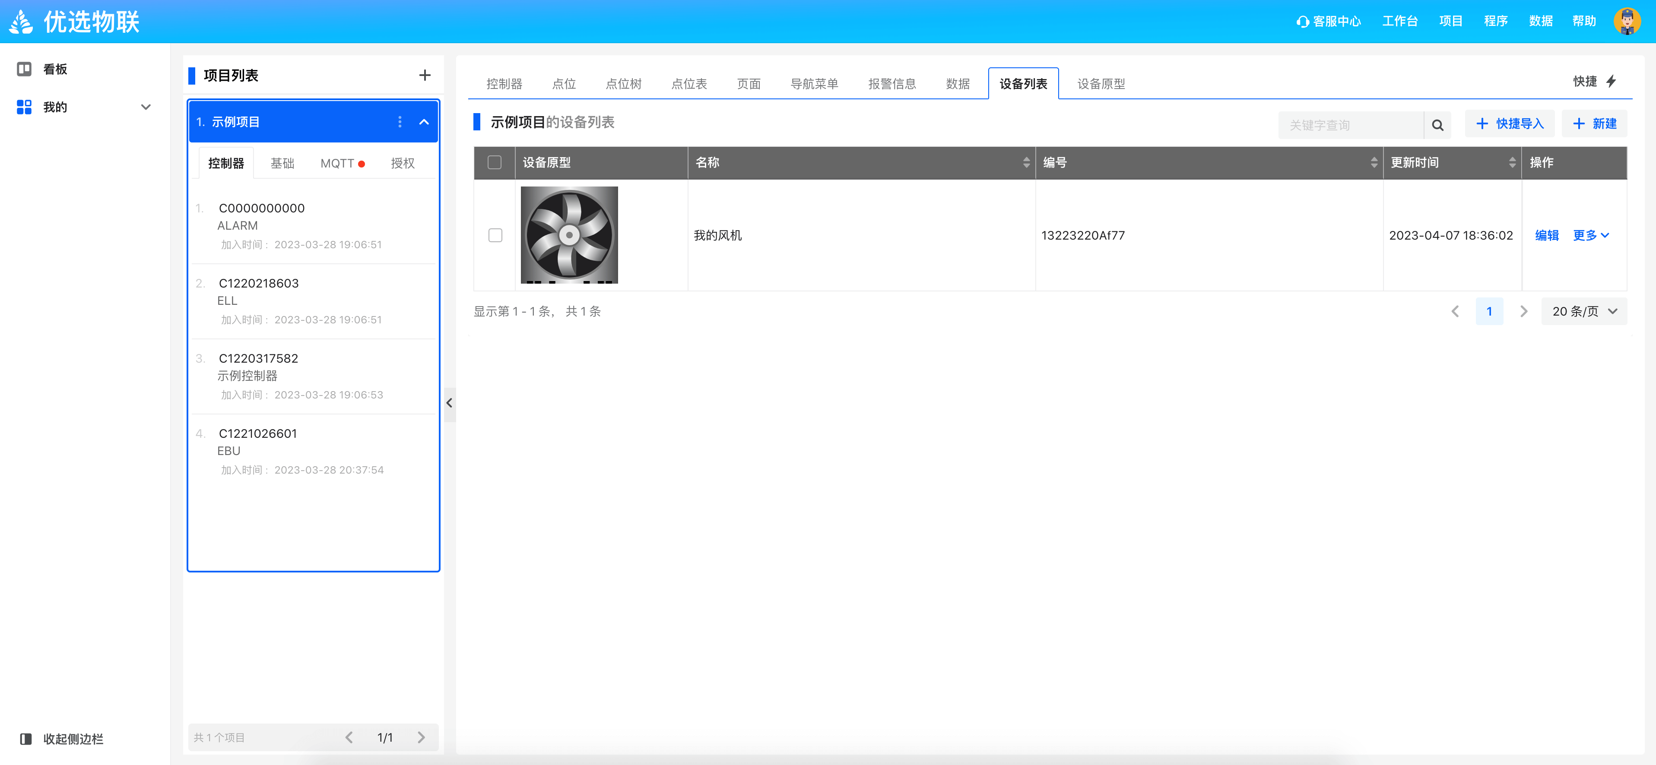Go to next page of device table
The image size is (1656, 765).
point(1523,311)
